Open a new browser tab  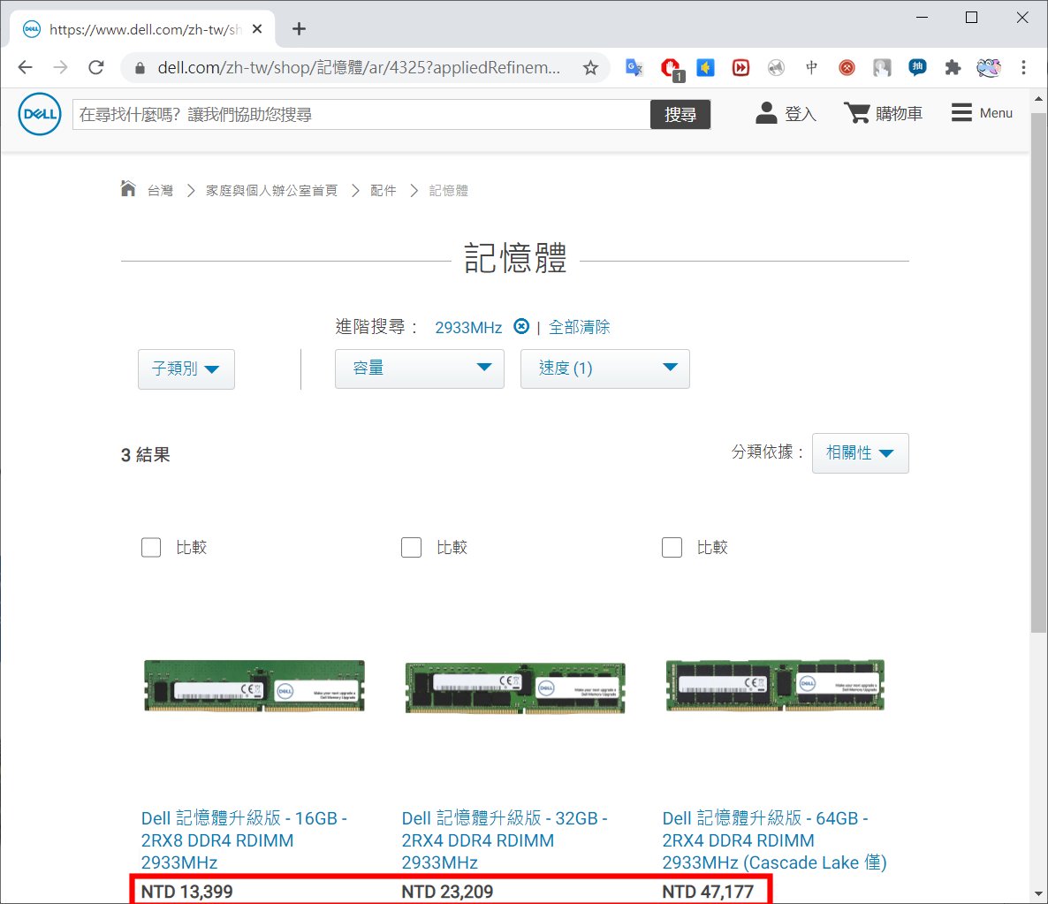(x=299, y=29)
